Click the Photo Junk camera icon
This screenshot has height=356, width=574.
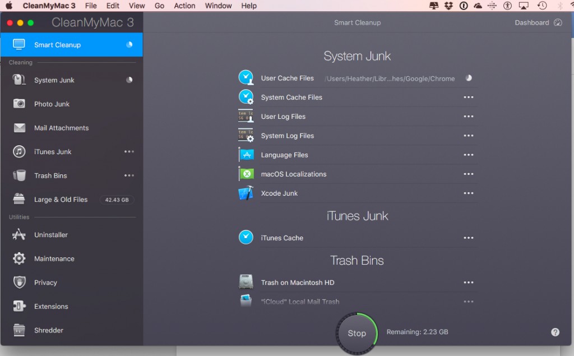pos(19,104)
